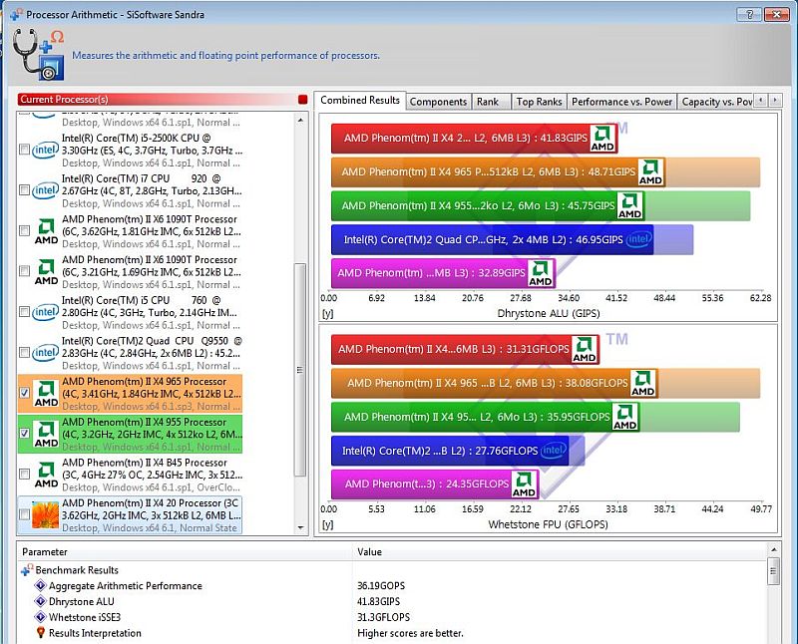Select the blue Intel Core2 Quad Dhrystone bar
The width and height of the screenshot is (798, 644).
(492, 239)
